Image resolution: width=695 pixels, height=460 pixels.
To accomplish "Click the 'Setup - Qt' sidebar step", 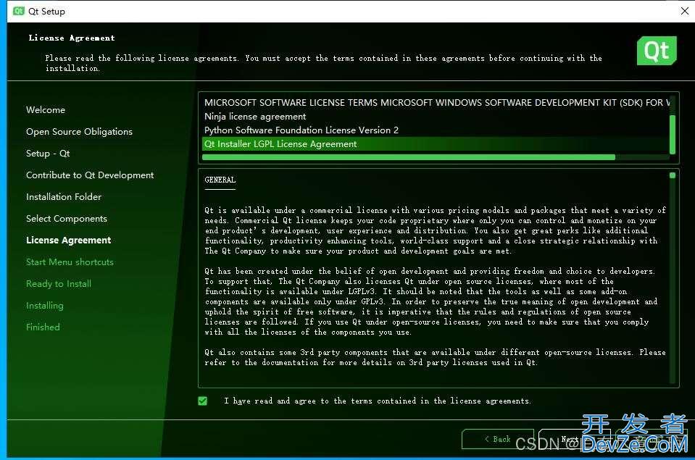I will pos(48,154).
